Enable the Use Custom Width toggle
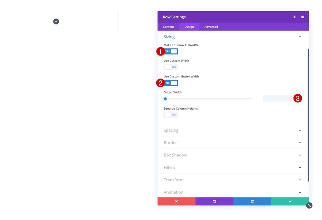 (x=171, y=67)
